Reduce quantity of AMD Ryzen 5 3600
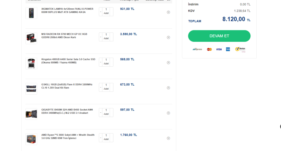The height and width of the screenshot is (151, 281). 101,138
